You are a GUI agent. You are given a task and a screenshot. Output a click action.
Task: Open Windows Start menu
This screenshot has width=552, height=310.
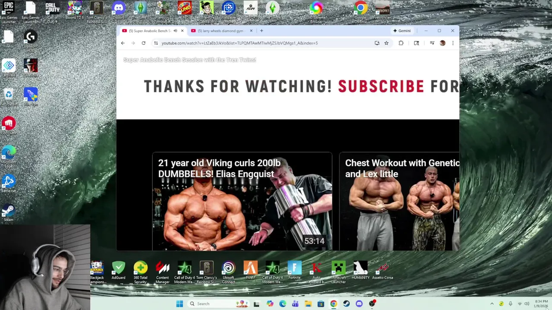(x=179, y=304)
